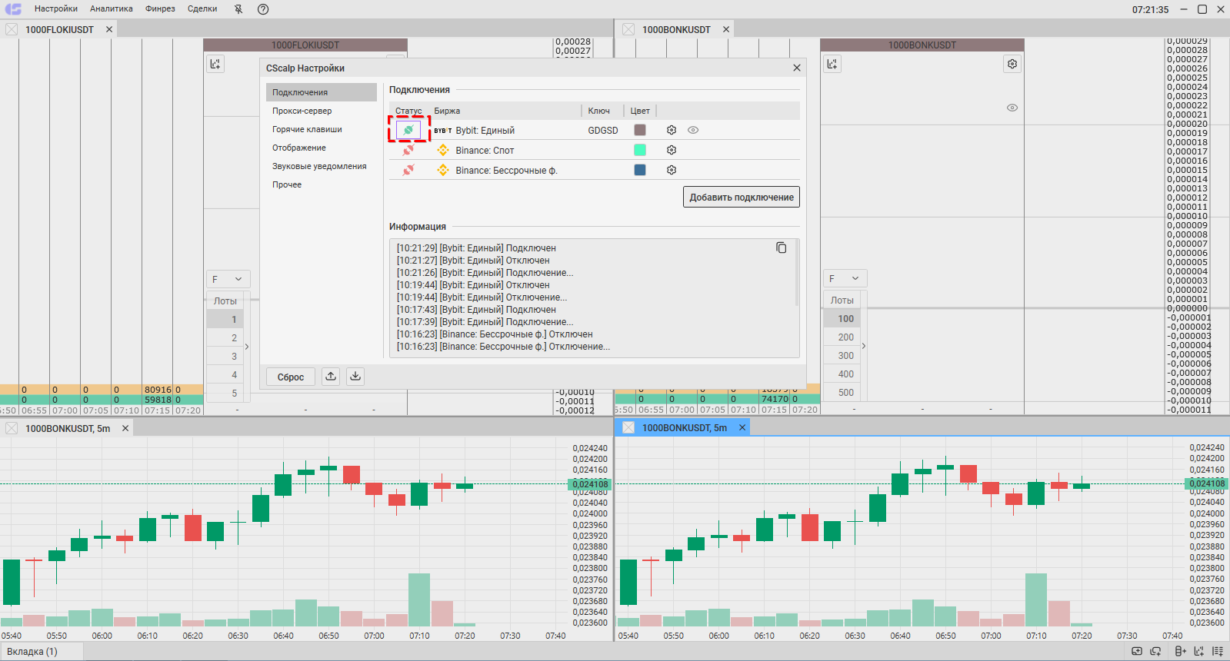Viewport: 1230px width, 661px height.
Task: Open gear settings for Binance: Спот connection
Action: click(672, 150)
